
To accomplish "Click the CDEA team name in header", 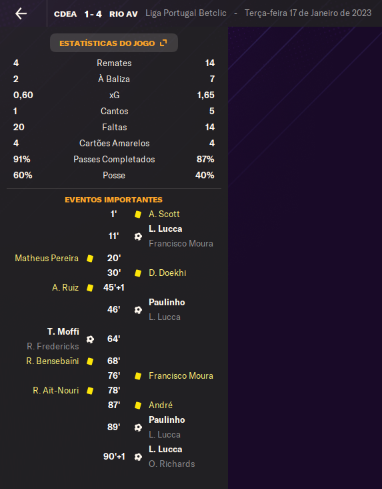I will [65, 14].
